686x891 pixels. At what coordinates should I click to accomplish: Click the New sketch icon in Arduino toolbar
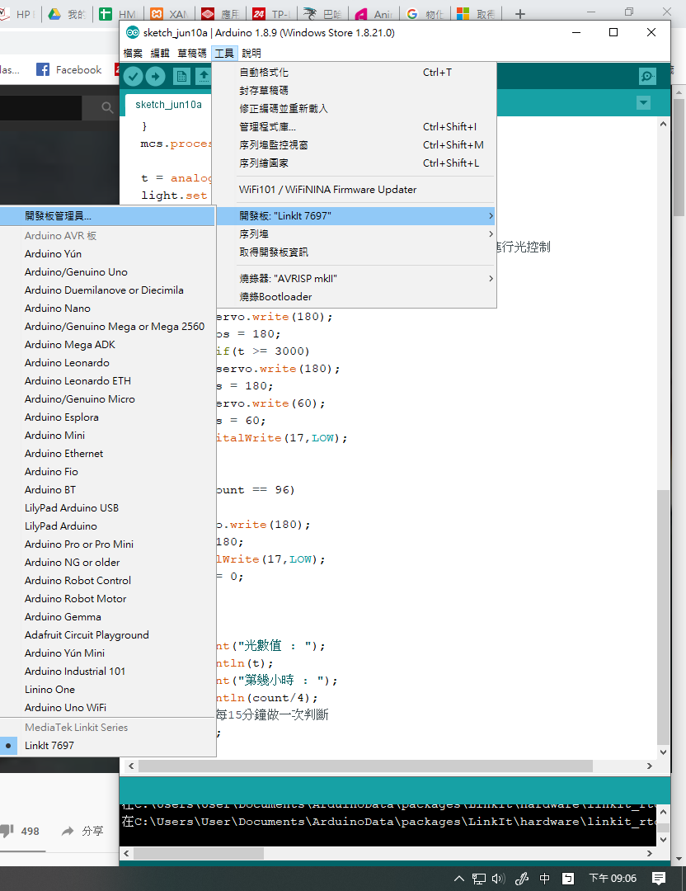coord(181,76)
